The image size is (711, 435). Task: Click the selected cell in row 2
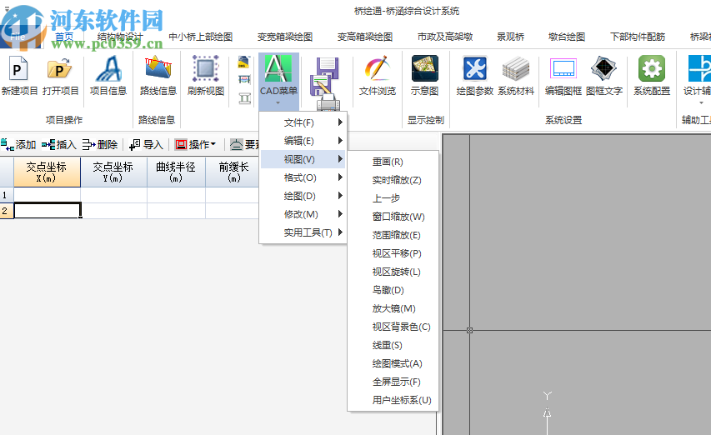[x=48, y=211]
